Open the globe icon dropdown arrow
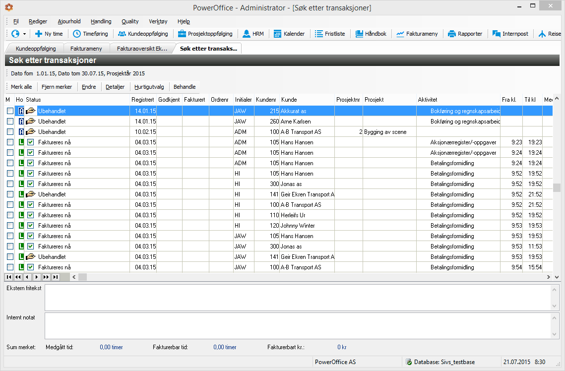The width and height of the screenshot is (565, 371). [24, 34]
